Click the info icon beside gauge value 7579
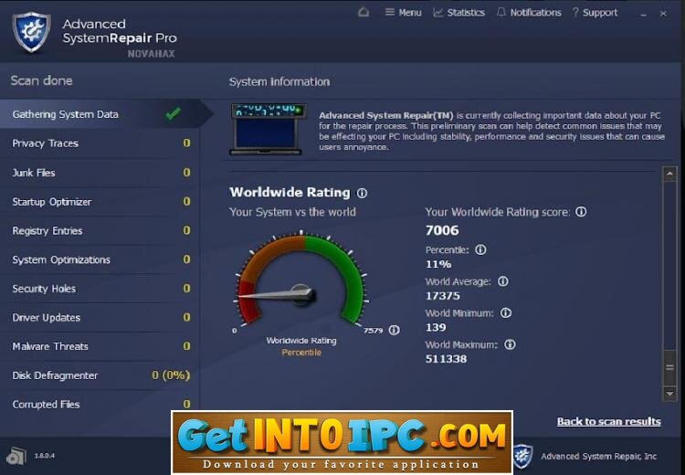 (394, 330)
